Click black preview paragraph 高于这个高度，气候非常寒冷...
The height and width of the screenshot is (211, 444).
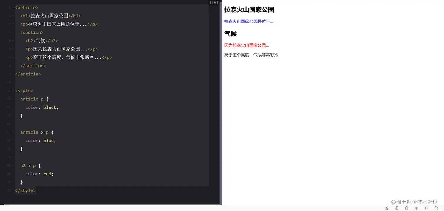tap(253, 55)
